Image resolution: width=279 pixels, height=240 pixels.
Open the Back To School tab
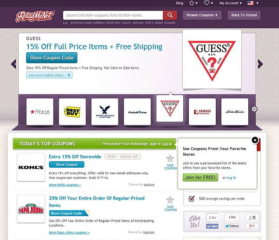pyautogui.click(x=244, y=15)
